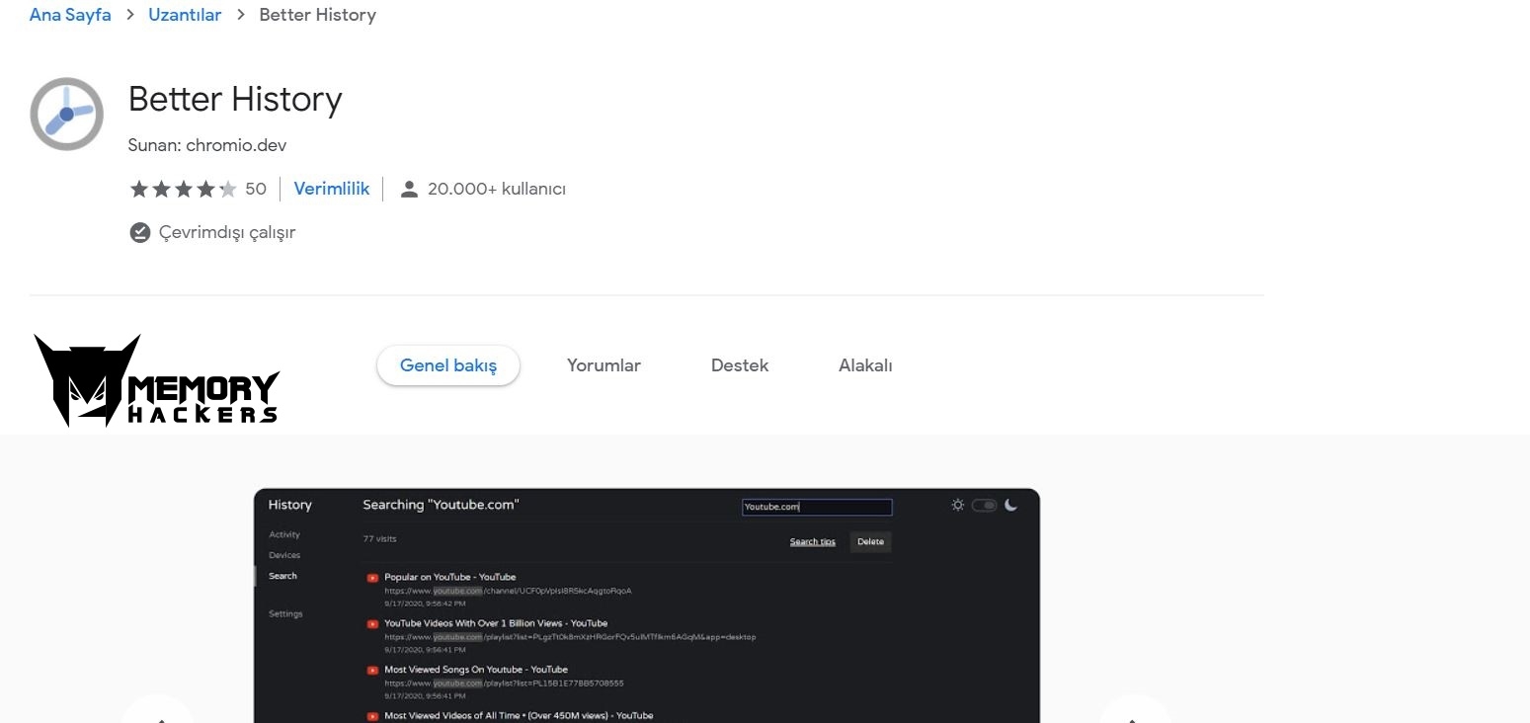Viewport: 1530px width, 723px height.
Task: Click the Youtube.com search field in preview
Action: pos(817,507)
